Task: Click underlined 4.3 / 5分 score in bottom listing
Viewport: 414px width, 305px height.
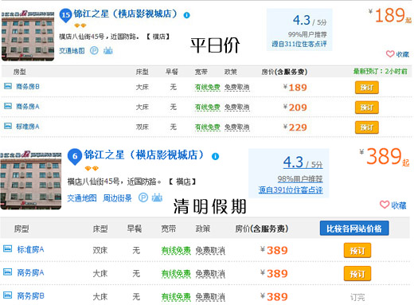Action: click(x=303, y=162)
